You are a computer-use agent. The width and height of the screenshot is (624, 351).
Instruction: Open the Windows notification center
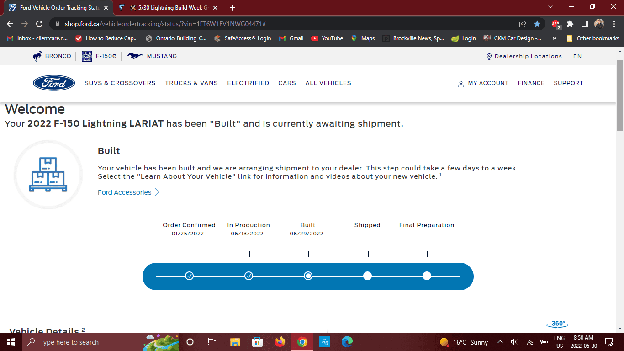609,342
